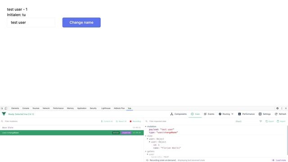This screenshot has height=162, width=288.
Task: Open the Elements tab in DevTools
Action: click(15, 108)
